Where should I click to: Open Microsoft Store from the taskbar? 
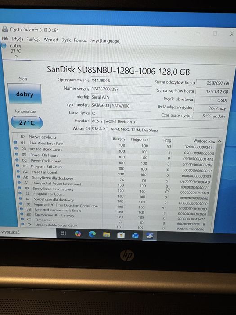(x=121, y=235)
